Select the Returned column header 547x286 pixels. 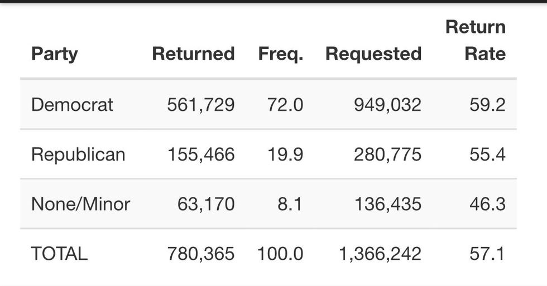point(193,54)
